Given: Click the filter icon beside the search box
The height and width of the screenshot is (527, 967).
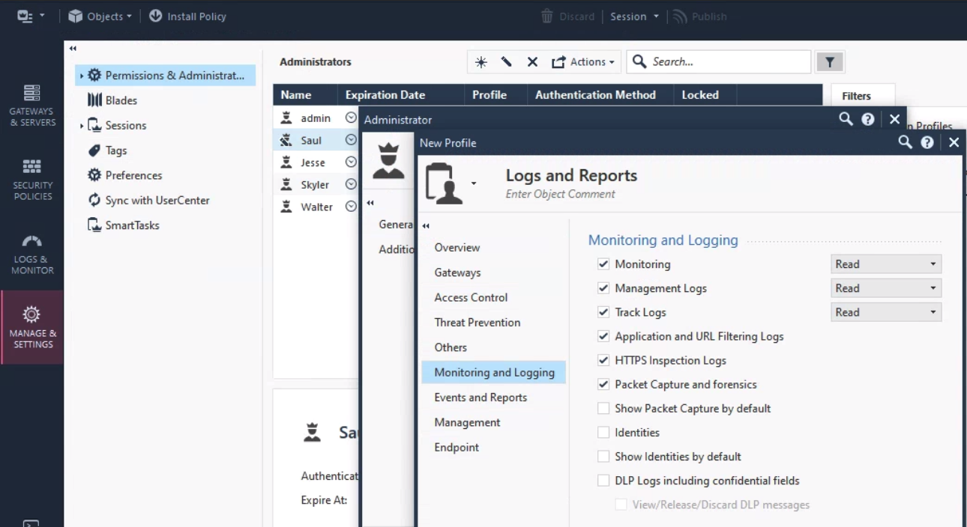Looking at the screenshot, I should click(x=829, y=61).
